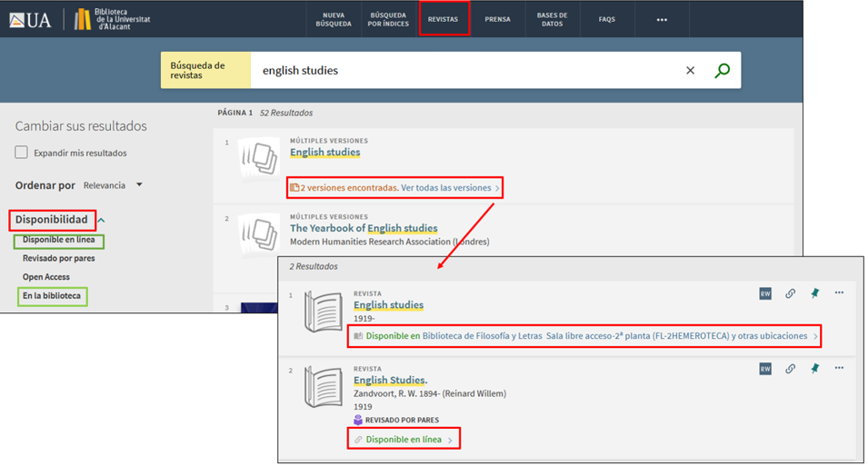Open The Yearbook of English studies title
Image resolution: width=868 pixels, height=466 pixels.
364,228
